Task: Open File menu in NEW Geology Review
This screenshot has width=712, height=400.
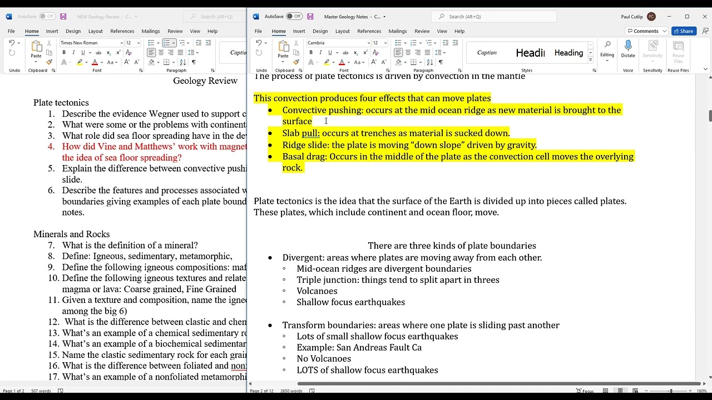Action: [x=11, y=31]
